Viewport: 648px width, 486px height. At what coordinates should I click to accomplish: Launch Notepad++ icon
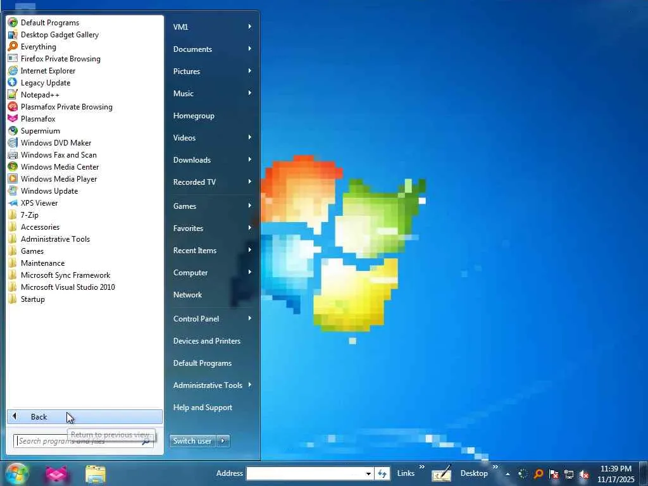click(13, 94)
